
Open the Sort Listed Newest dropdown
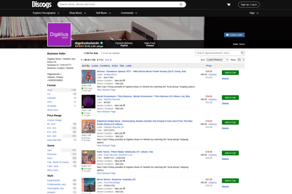[x=217, y=60]
